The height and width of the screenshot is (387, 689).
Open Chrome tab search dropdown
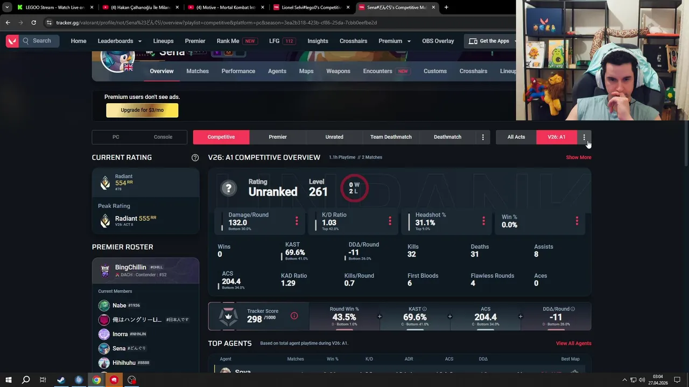pos(7,8)
